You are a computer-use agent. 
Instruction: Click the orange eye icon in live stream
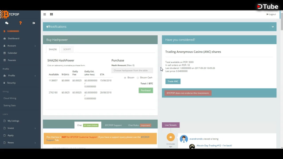(x=171, y=137)
